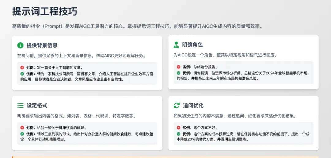Click the card heading 设定格式
The width and height of the screenshot is (331, 158).
[x=37, y=106]
